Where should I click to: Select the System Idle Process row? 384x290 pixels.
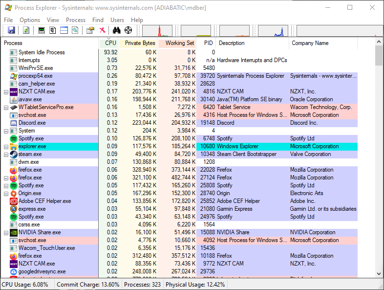[179, 52]
